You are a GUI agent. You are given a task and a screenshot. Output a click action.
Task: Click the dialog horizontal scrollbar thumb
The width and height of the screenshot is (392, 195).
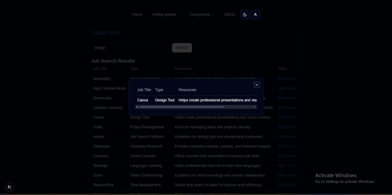181,107
